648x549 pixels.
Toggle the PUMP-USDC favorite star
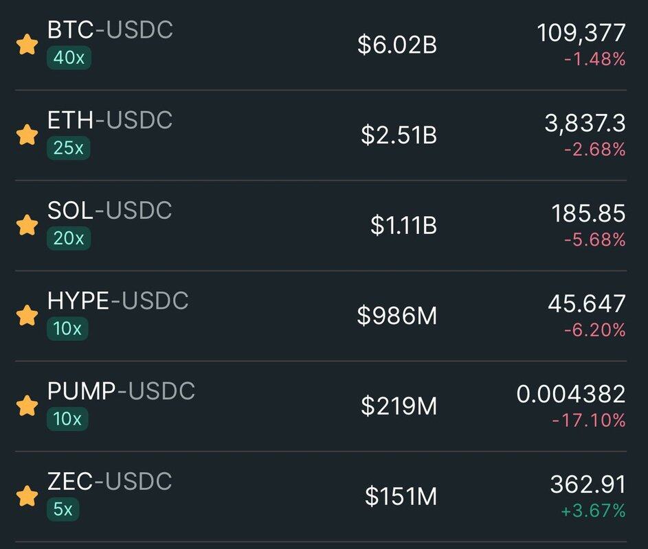27,406
